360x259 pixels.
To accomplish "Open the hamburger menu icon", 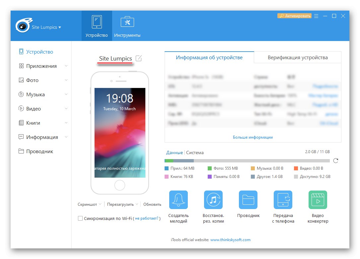I will (x=316, y=16).
